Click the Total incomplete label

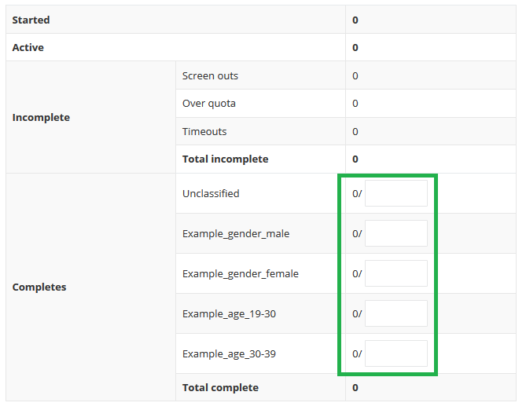tap(225, 159)
